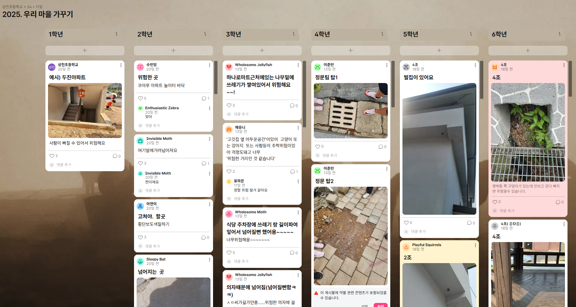Add a new post to 1학년 column
576x307 pixels.
click(85, 51)
